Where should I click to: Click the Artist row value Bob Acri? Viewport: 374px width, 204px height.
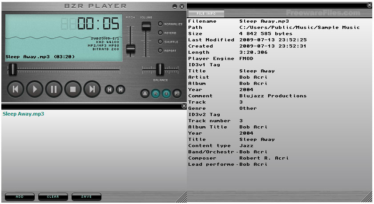[253, 77]
